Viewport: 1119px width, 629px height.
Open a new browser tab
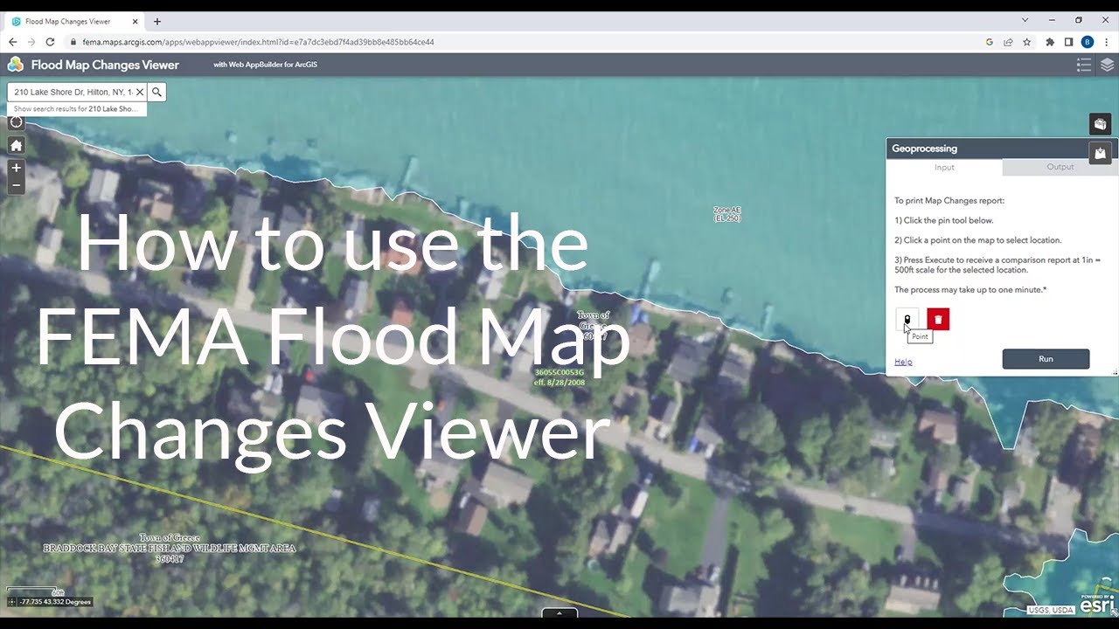[157, 21]
